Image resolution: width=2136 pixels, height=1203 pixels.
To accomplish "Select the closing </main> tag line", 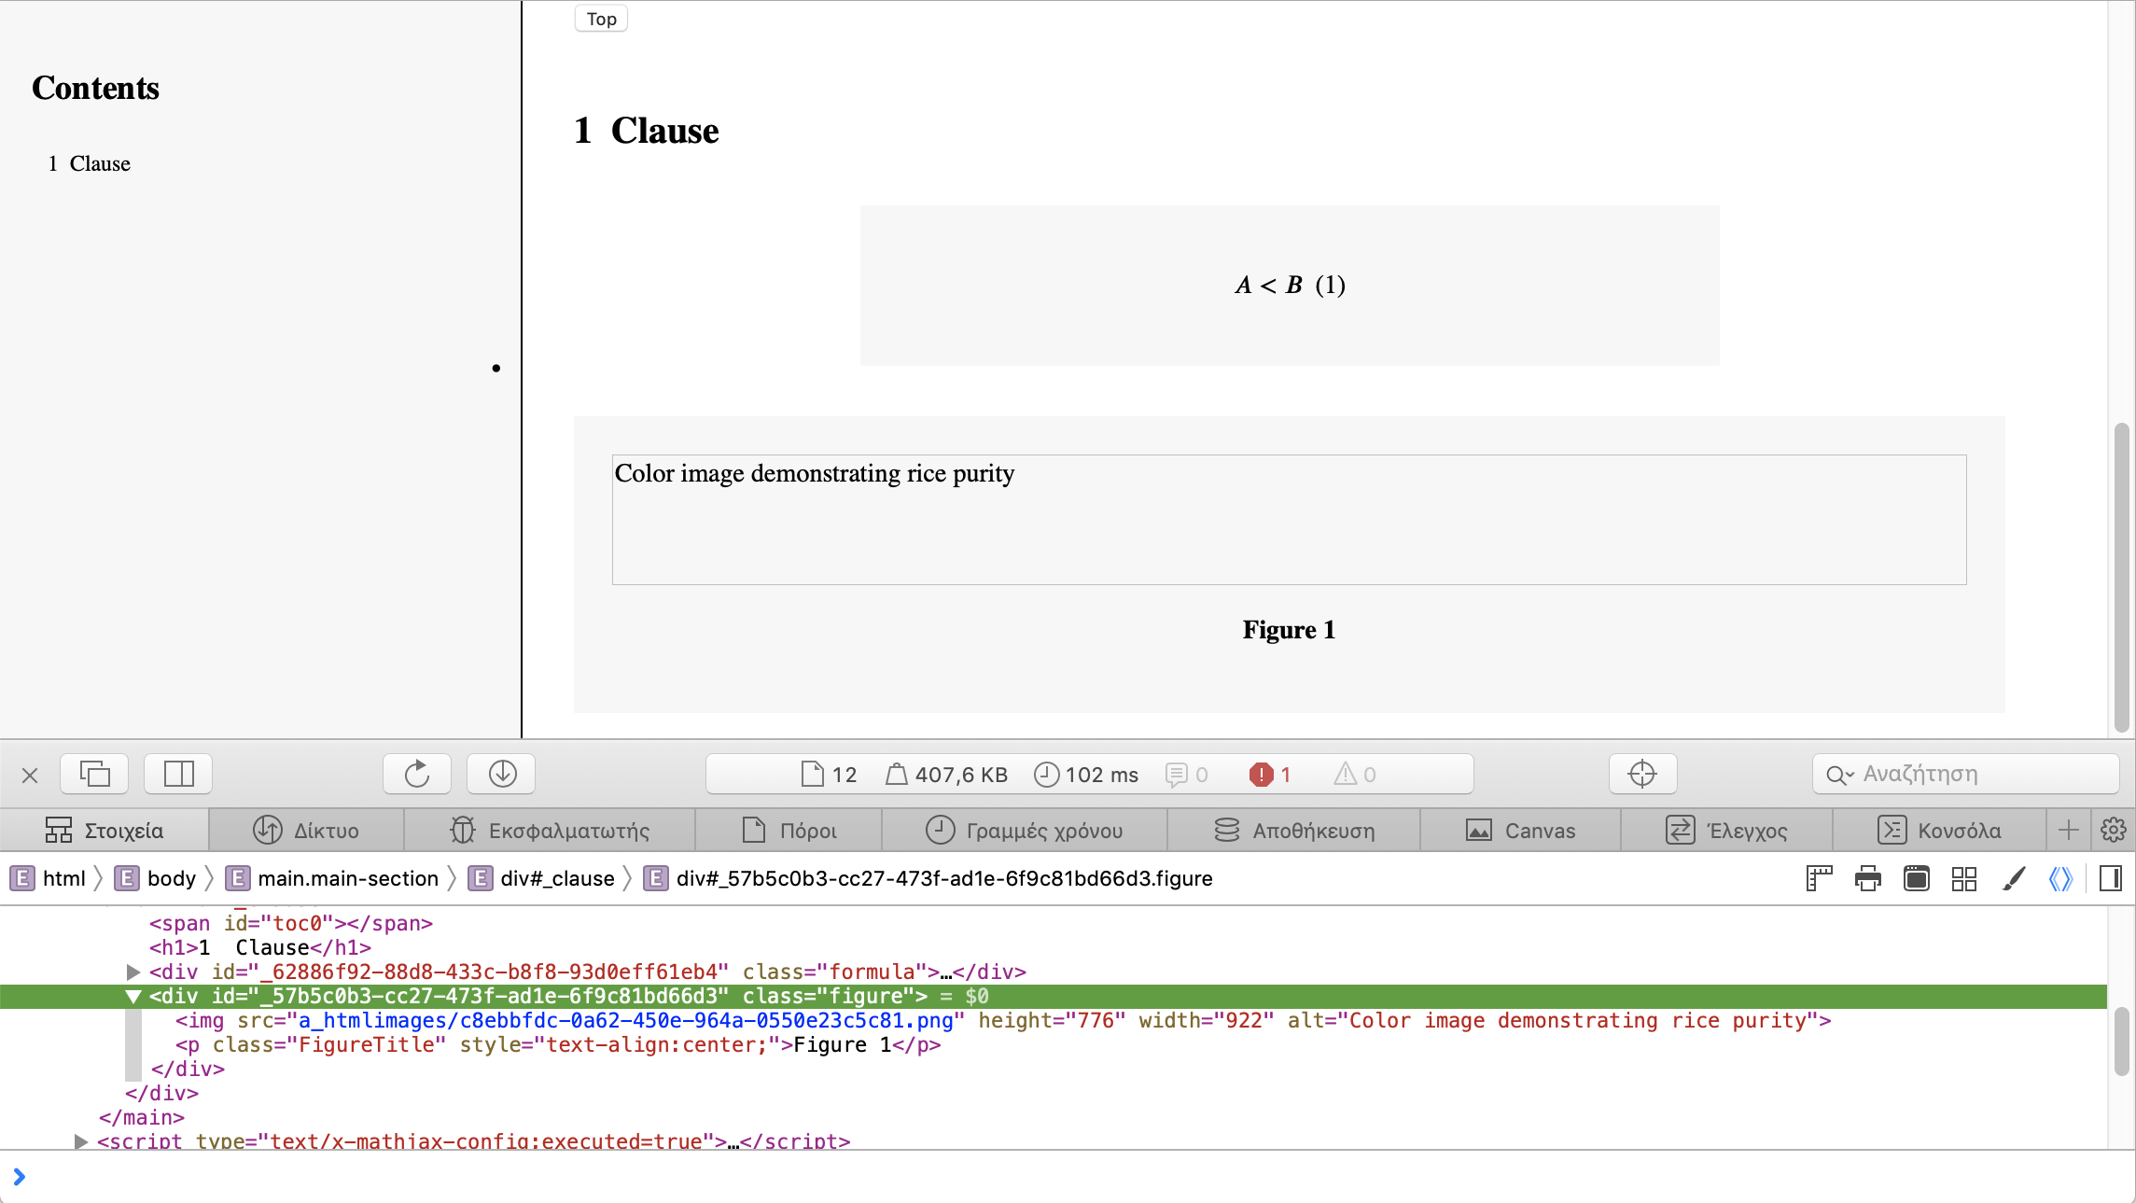I will click(142, 1118).
